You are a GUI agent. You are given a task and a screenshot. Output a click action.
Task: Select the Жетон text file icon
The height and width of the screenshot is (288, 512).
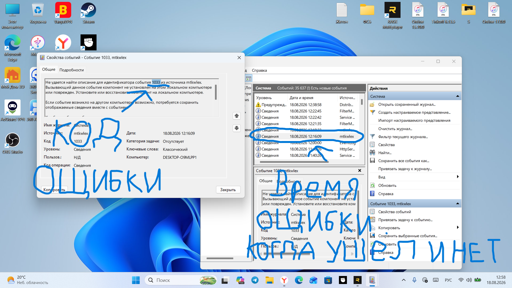tap(342, 13)
